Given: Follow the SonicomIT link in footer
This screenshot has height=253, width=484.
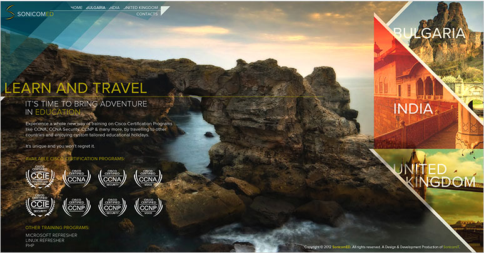Looking at the screenshot, I should coord(451,247).
